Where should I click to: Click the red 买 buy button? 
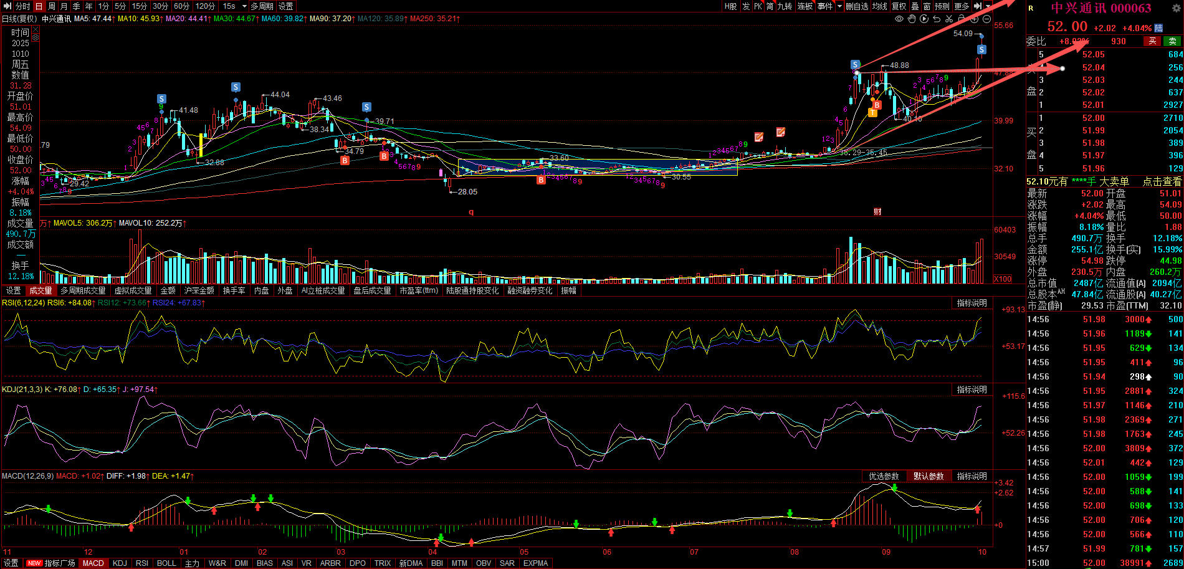pos(1152,41)
